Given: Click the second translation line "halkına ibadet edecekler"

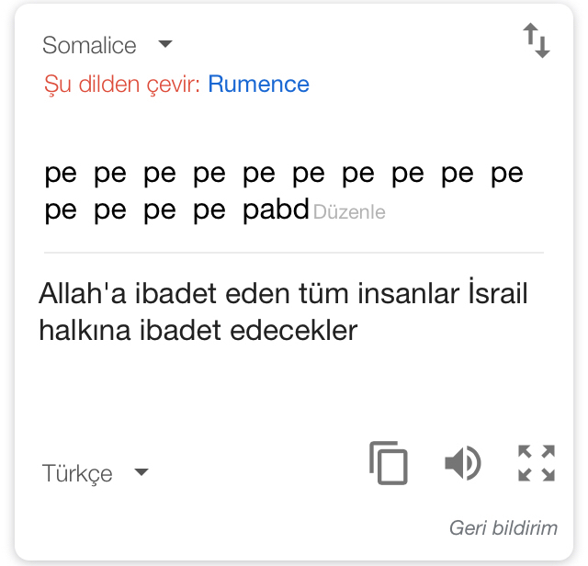Looking at the screenshot, I should pyautogui.click(x=198, y=331).
